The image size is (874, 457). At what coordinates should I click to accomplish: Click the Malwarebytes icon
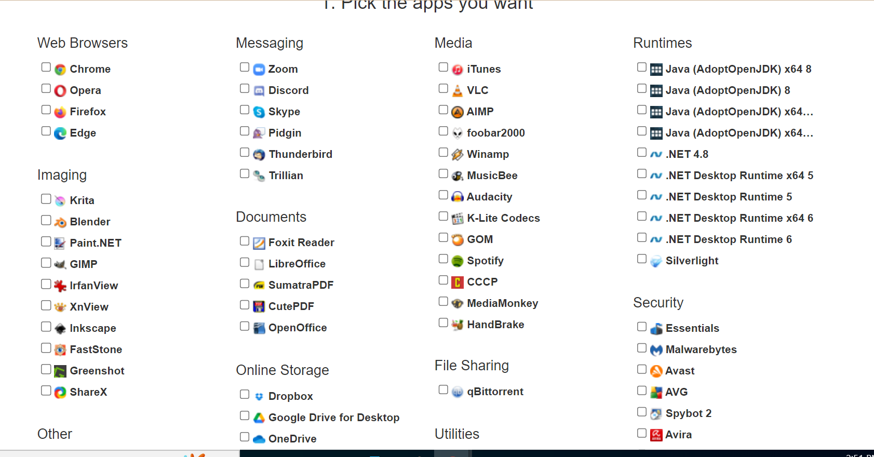pyautogui.click(x=656, y=350)
